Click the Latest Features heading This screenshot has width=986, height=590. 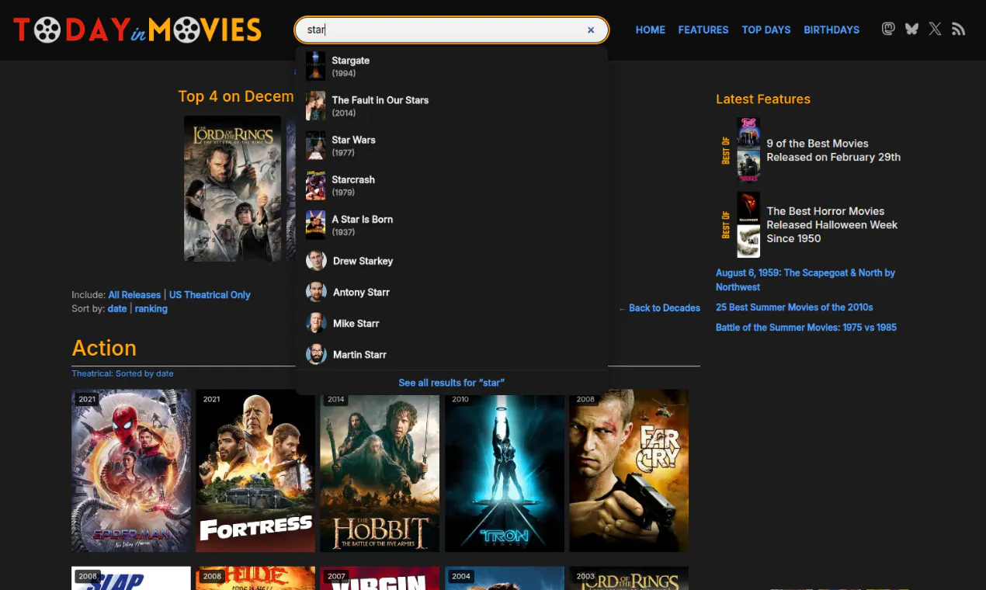coord(763,99)
